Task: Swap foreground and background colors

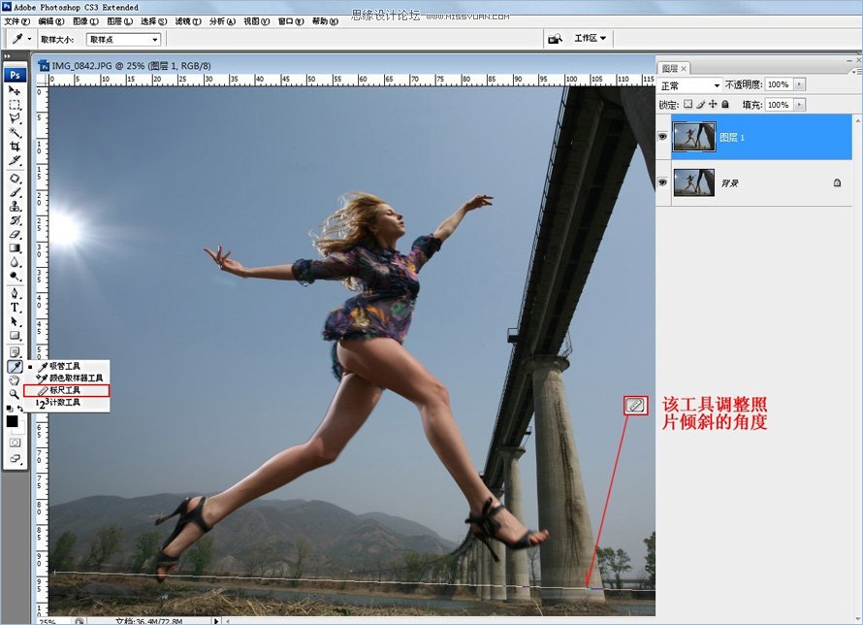Action: click(20, 409)
